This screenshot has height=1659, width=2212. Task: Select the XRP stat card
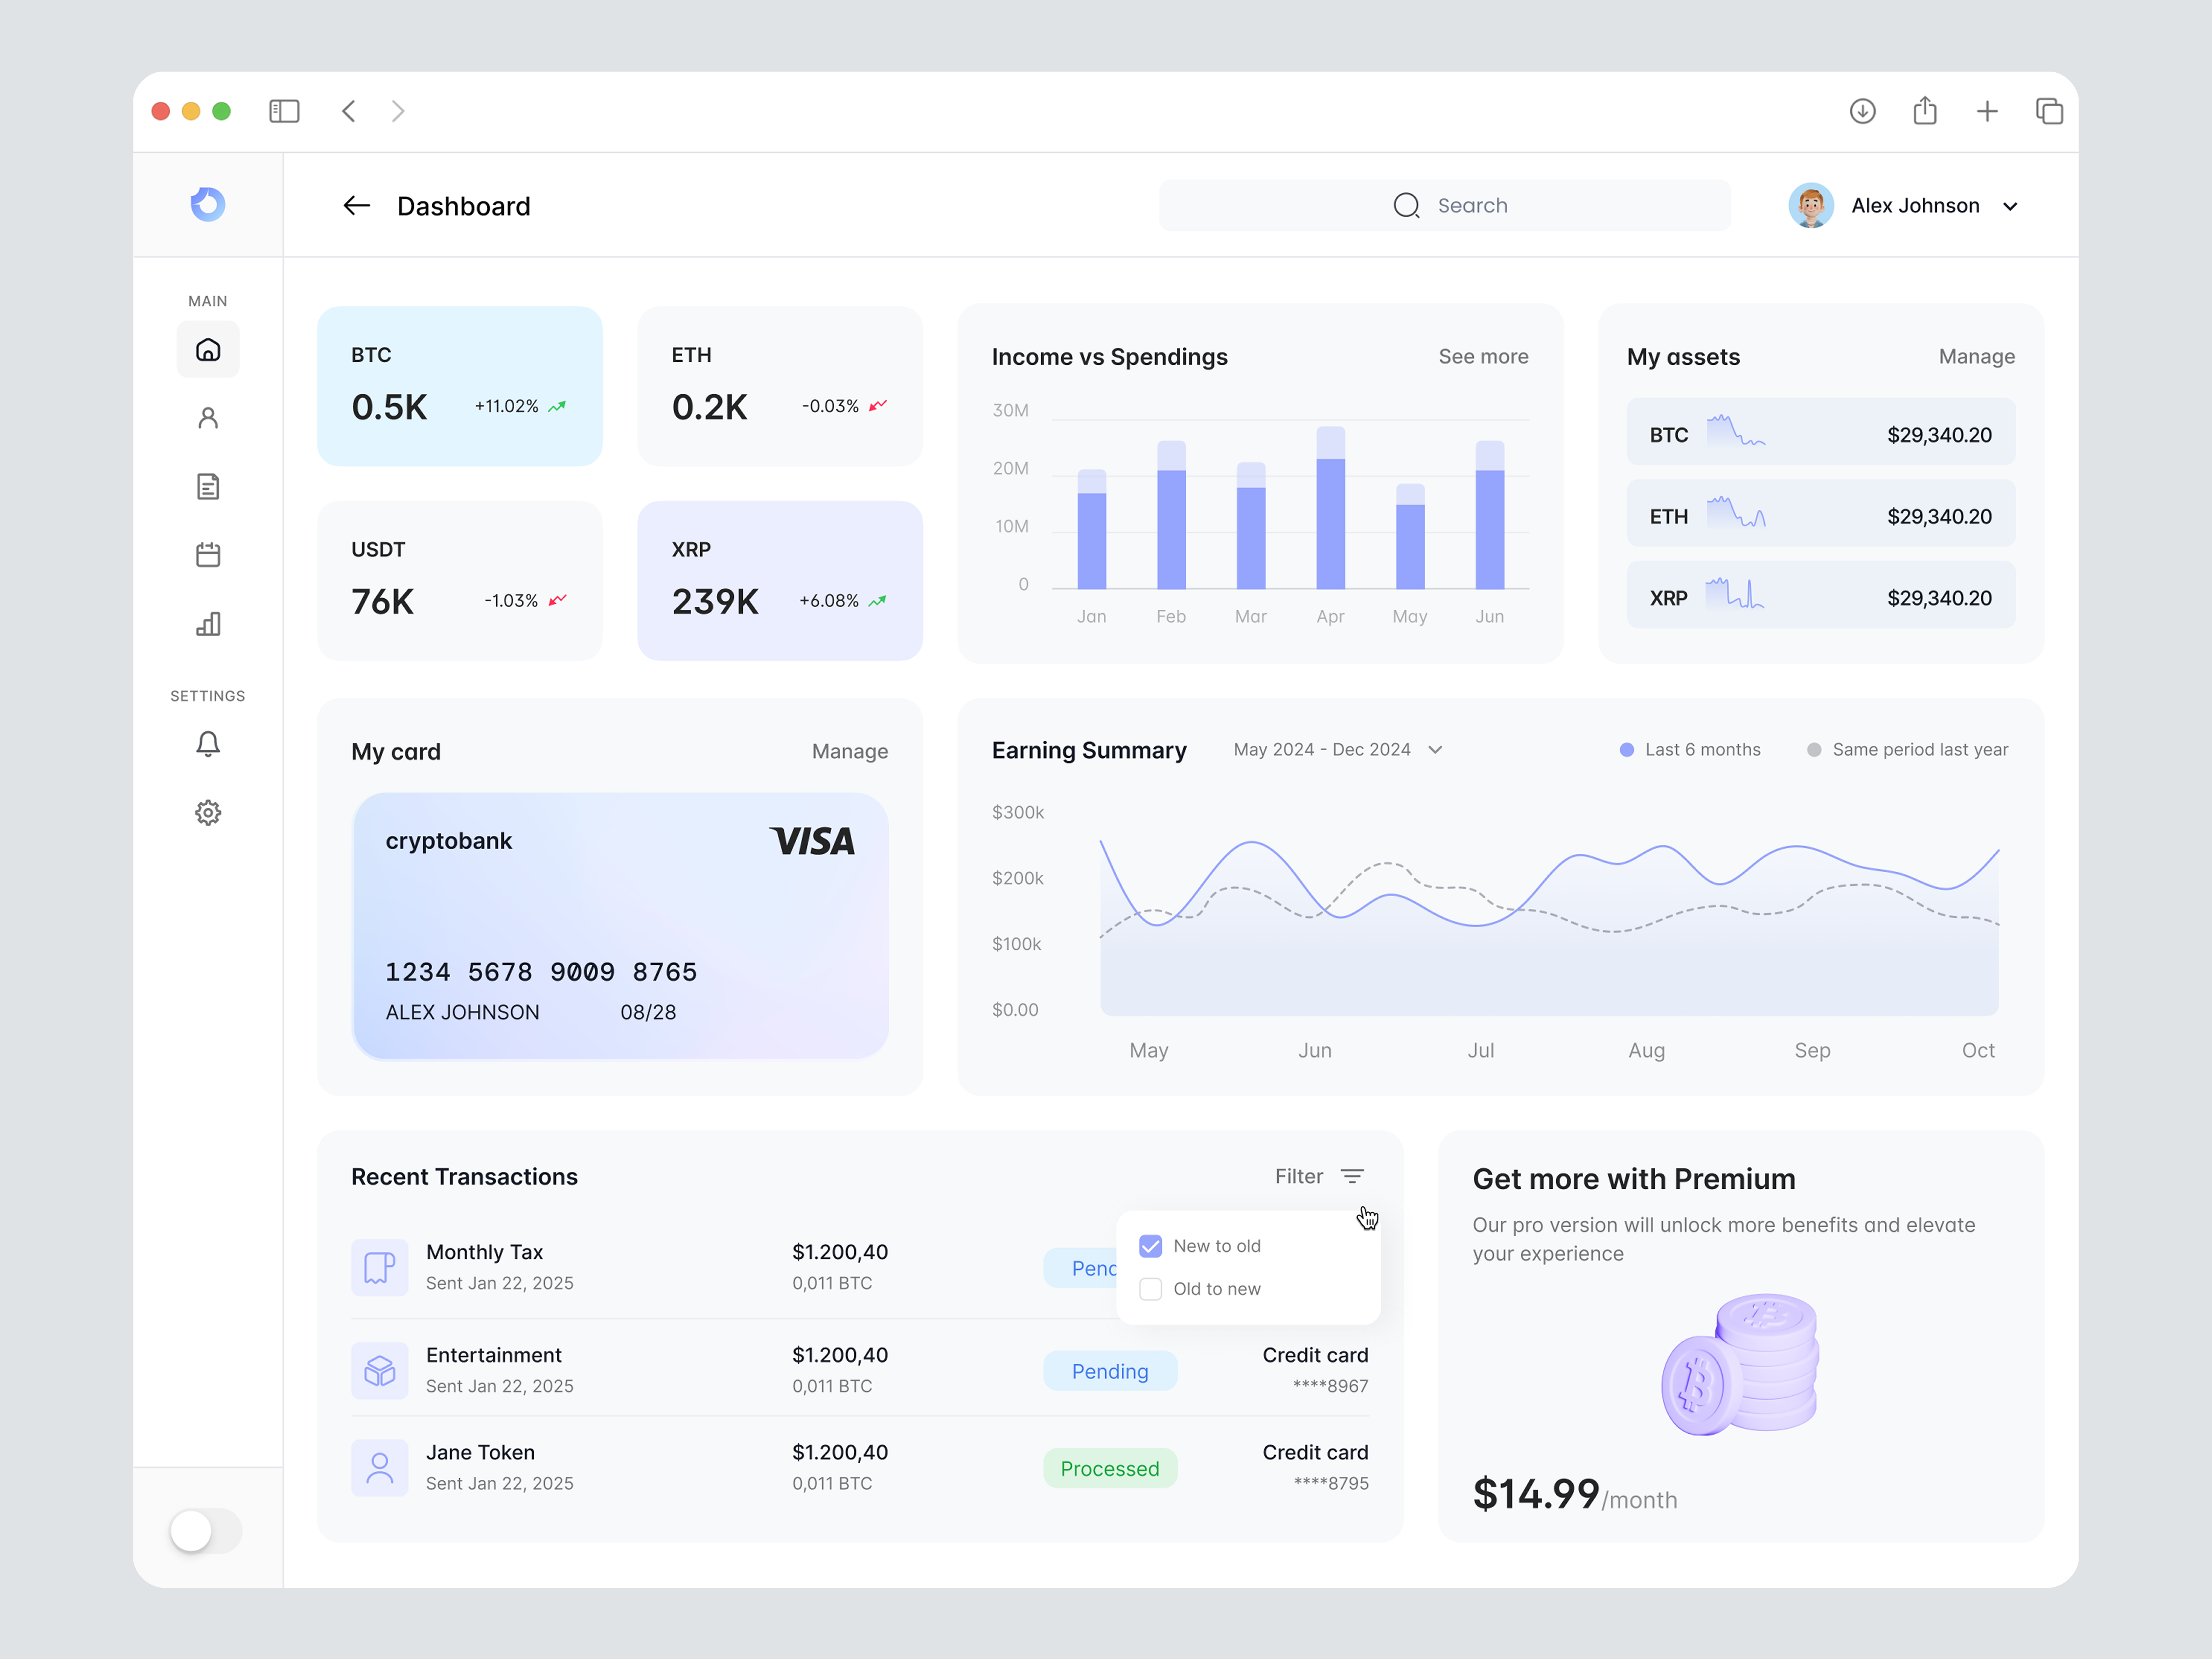780,581
